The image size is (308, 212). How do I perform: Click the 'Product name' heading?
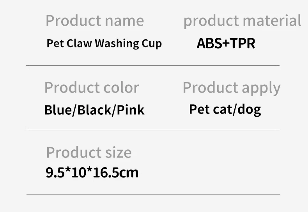[x=95, y=20]
